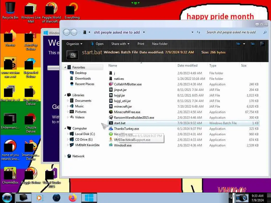Collapse the Libraries tree section
The height and width of the screenshot is (203, 271).
point(65,95)
